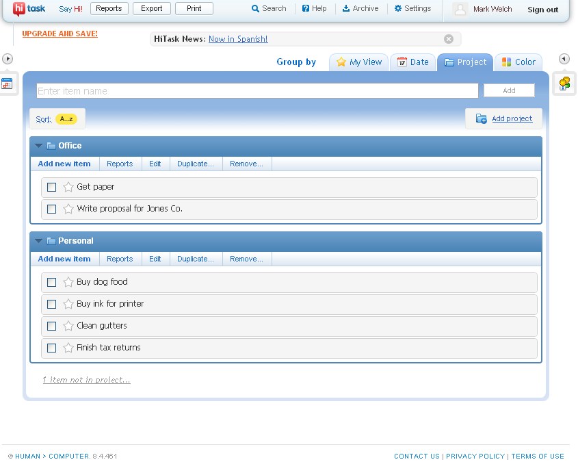Click the Print button

194,8
